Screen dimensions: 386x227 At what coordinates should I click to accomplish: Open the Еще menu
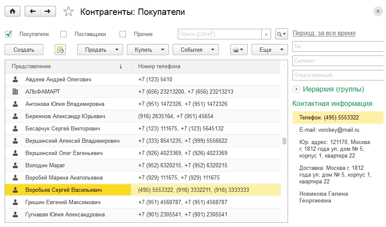point(269,50)
